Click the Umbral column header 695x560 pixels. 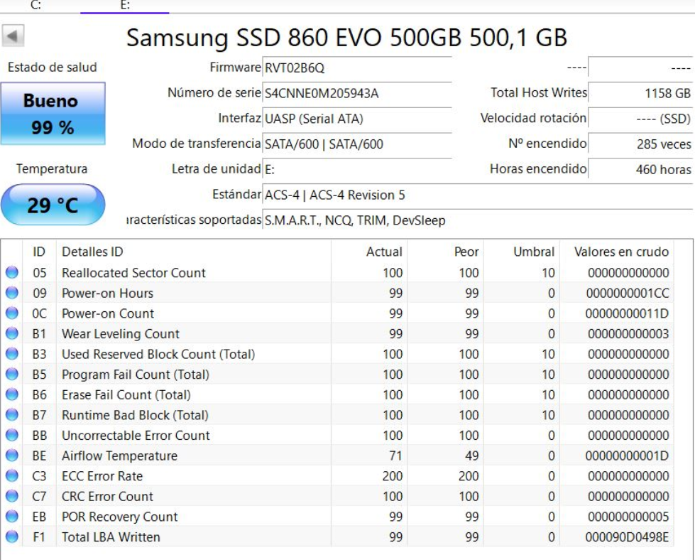point(522,252)
